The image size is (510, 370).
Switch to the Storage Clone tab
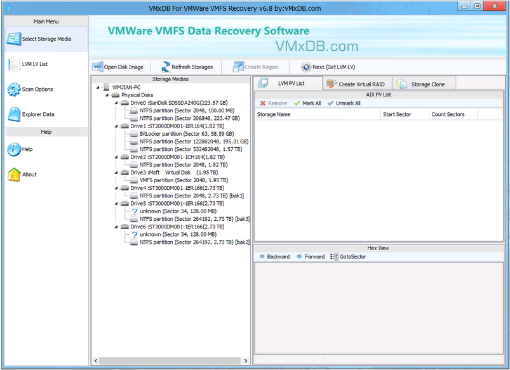click(x=424, y=84)
